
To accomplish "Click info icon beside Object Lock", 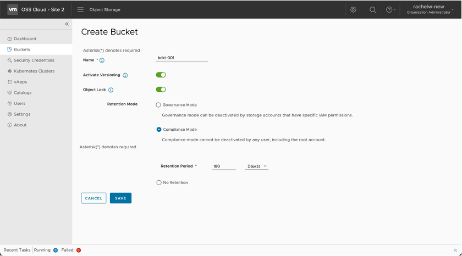I will pos(111,90).
